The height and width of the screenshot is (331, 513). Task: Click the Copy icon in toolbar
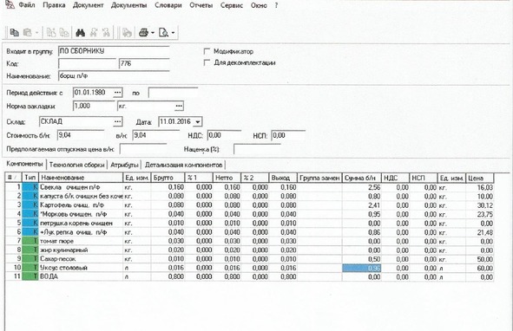[14, 32]
